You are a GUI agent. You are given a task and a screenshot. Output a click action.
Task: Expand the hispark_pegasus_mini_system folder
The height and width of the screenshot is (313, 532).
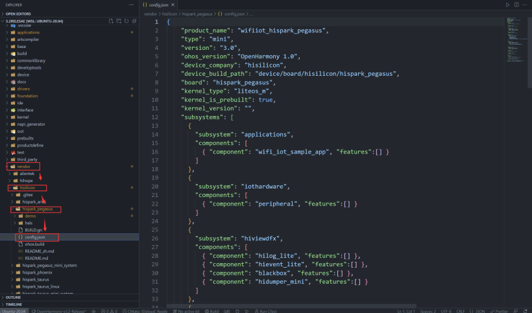(x=49, y=266)
